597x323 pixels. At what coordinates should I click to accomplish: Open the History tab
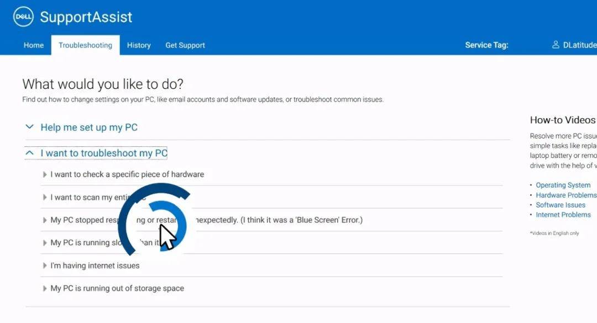tap(139, 45)
